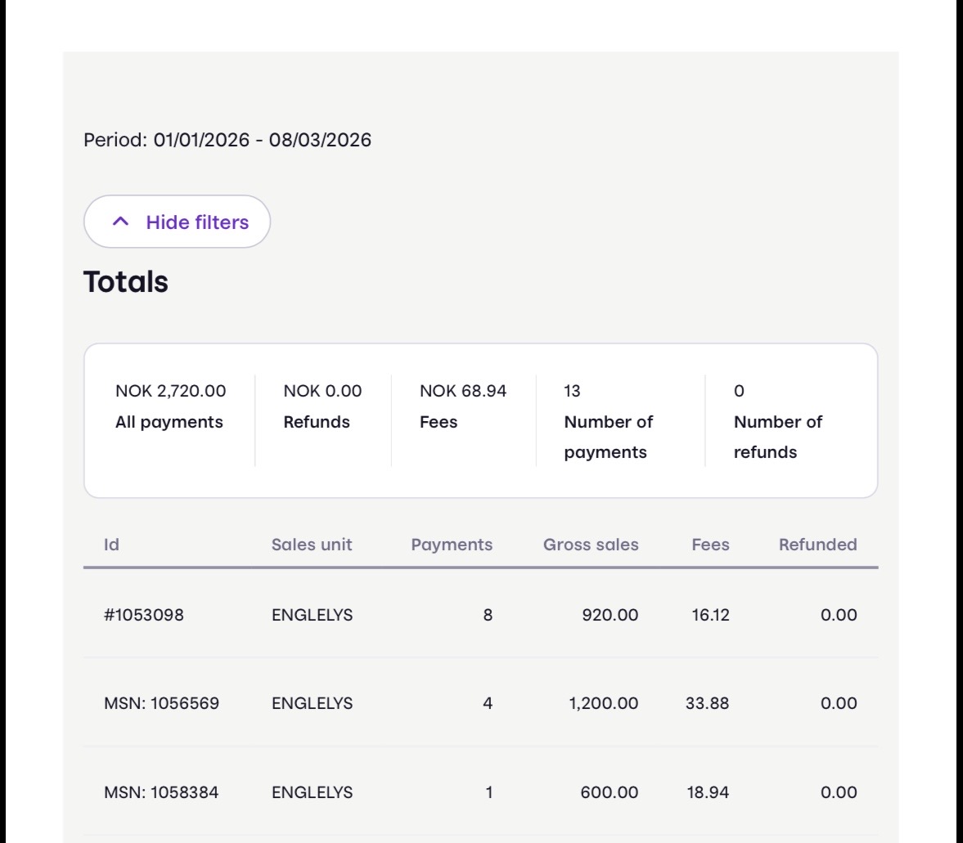963x843 pixels.
Task: Click the 18.94 fees cell
Action: [x=707, y=792]
